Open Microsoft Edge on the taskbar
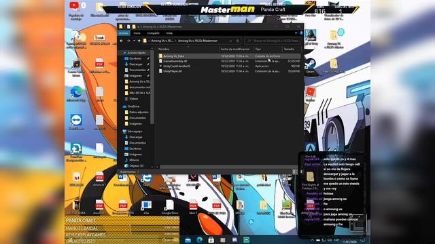The width and height of the screenshot is (435, 244). point(199,240)
